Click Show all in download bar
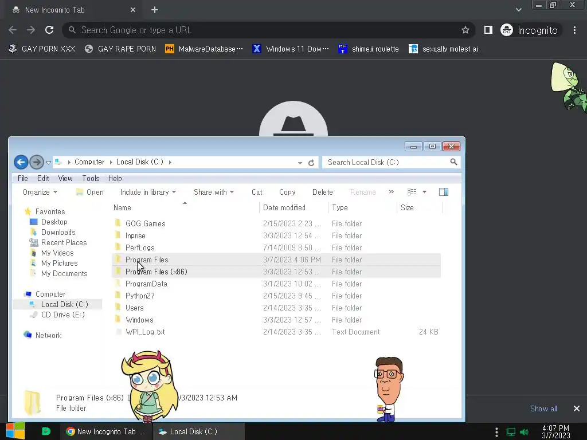Screen dimensions: 587x440 pyautogui.click(x=543, y=408)
